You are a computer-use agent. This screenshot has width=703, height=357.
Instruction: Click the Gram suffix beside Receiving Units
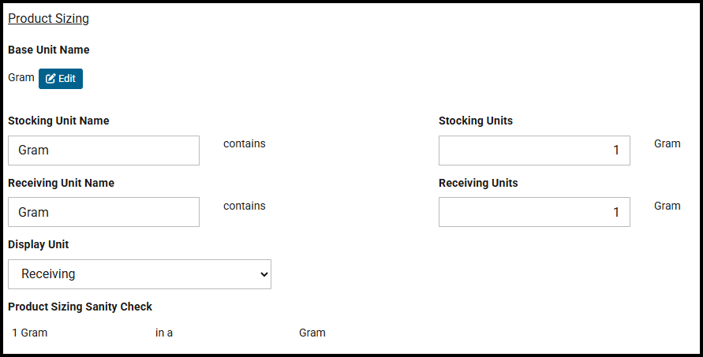point(667,206)
